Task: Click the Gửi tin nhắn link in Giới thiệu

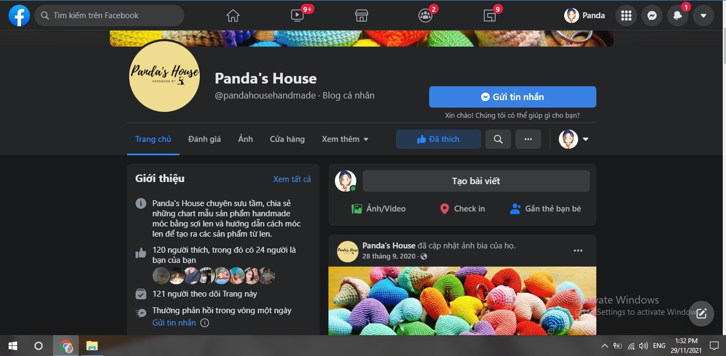Action: pyautogui.click(x=174, y=323)
